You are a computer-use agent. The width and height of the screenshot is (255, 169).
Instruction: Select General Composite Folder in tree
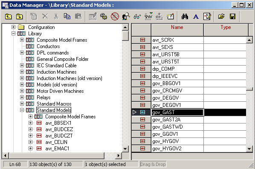coord(63,59)
